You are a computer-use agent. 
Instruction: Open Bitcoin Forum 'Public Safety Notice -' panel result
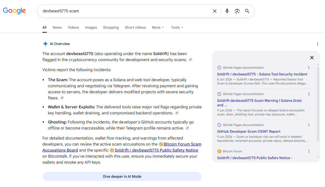255,158
